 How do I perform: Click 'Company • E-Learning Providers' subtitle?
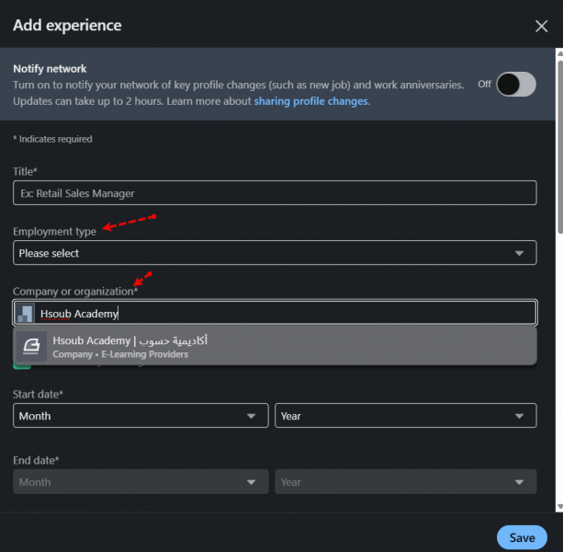click(120, 354)
